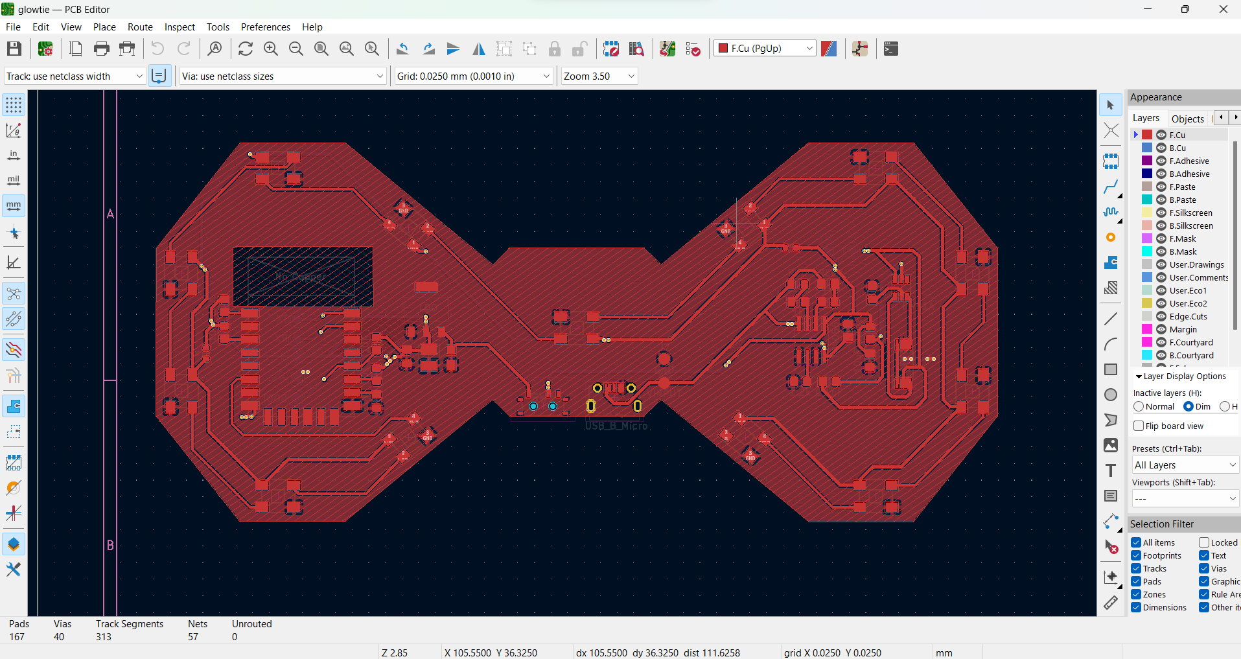Open the Board Setup icon
This screenshot has height=659, width=1241.
tap(45, 49)
